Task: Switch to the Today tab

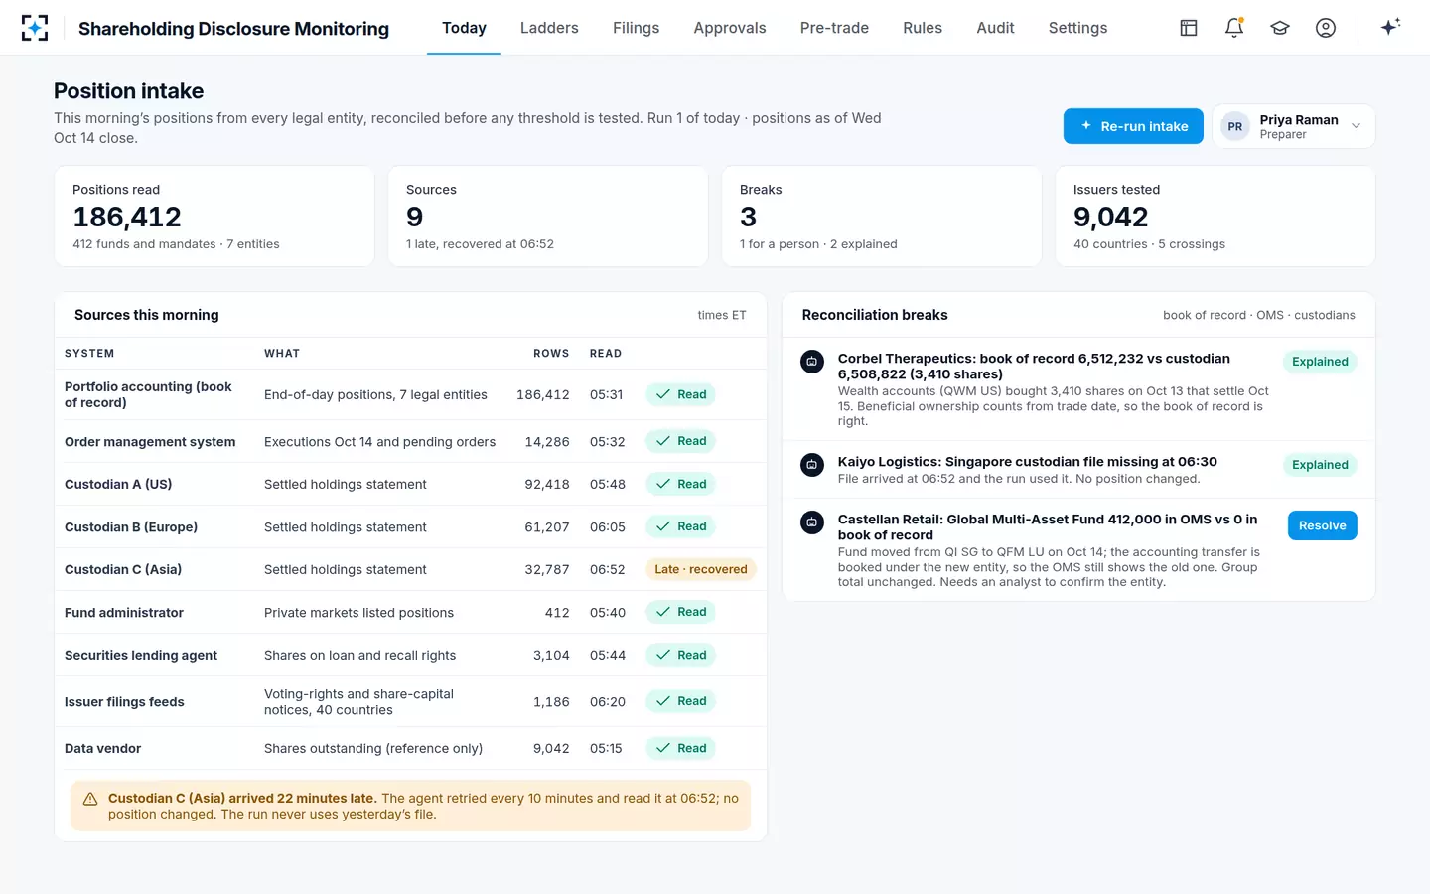Action: (x=464, y=28)
